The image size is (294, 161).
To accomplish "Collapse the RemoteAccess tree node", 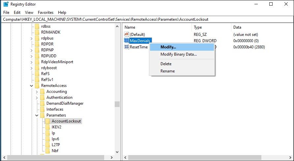I will coord(32,86).
